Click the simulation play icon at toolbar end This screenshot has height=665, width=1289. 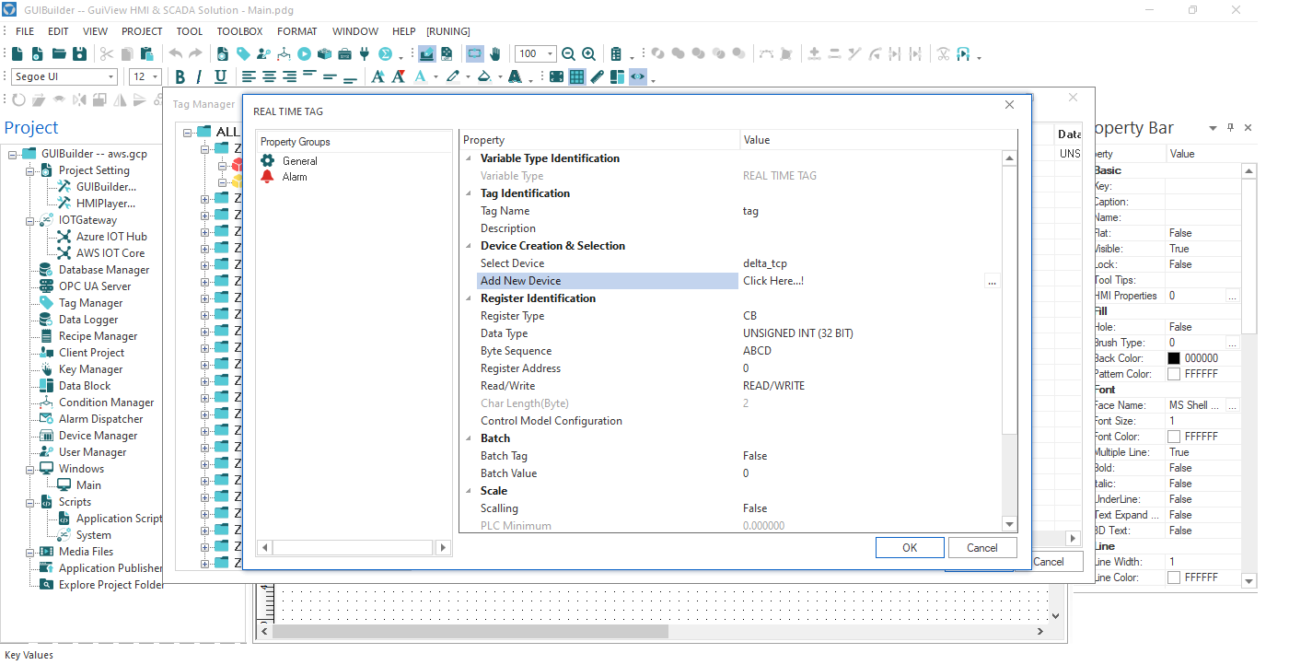click(963, 53)
